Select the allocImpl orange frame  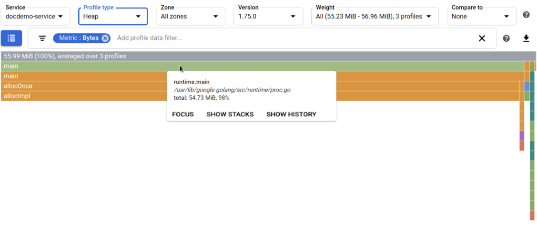tap(81, 96)
